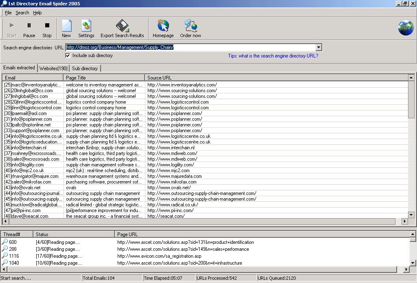Uncheck Include sub directory
417x283 pixels.
point(68,55)
